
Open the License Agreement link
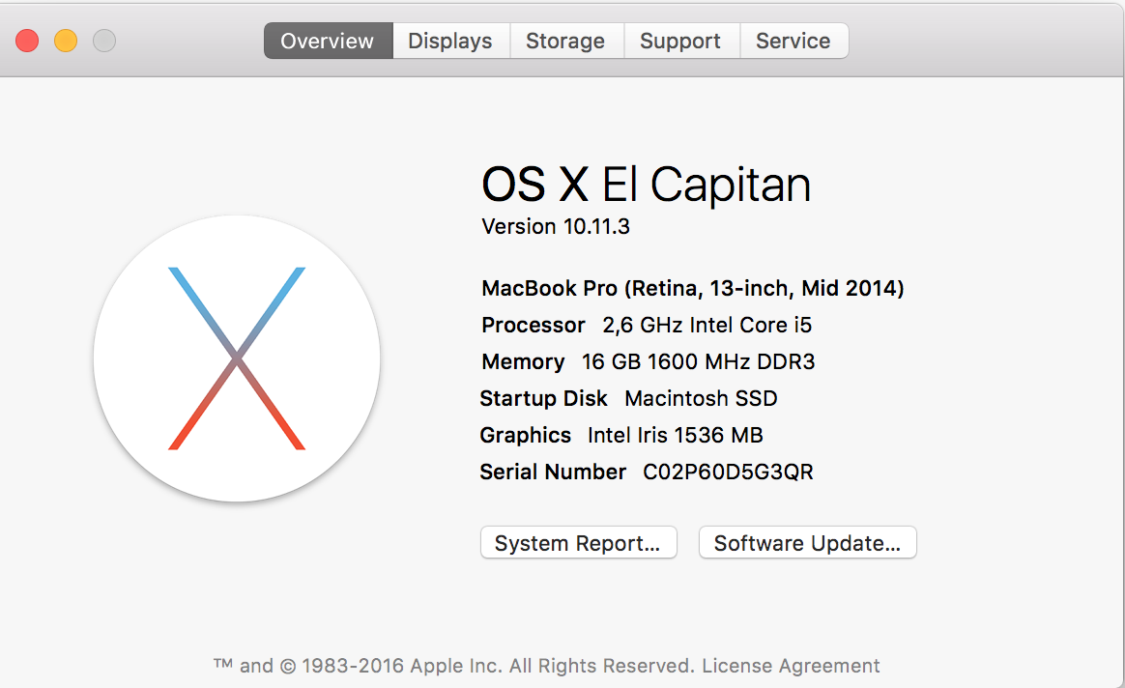click(x=791, y=666)
